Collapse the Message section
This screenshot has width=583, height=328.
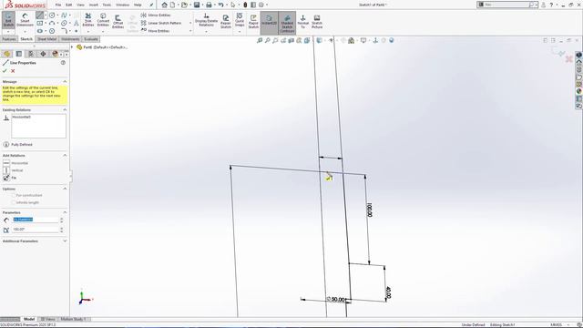(x=65, y=81)
